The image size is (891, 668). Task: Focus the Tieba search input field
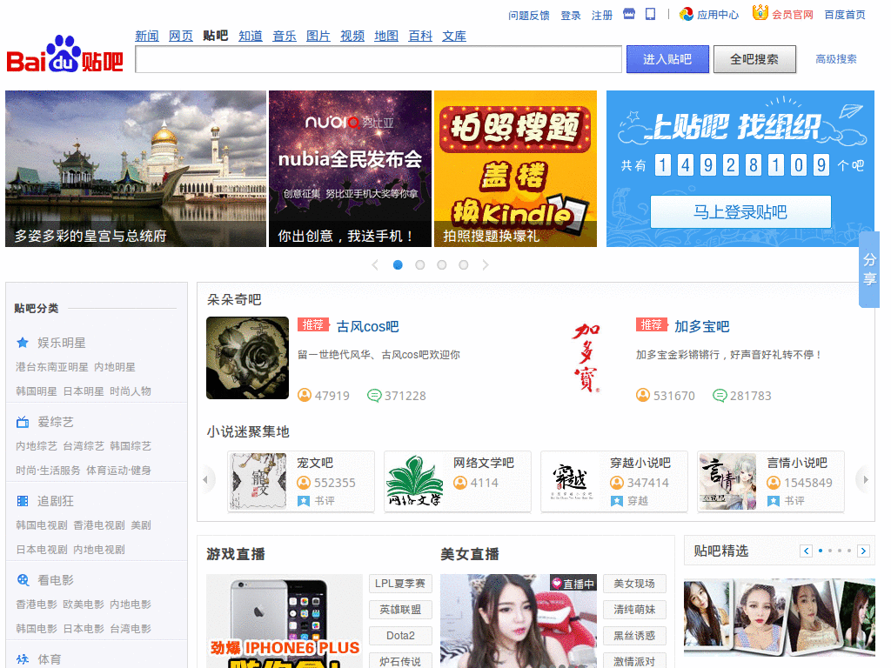tap(379, 59)
